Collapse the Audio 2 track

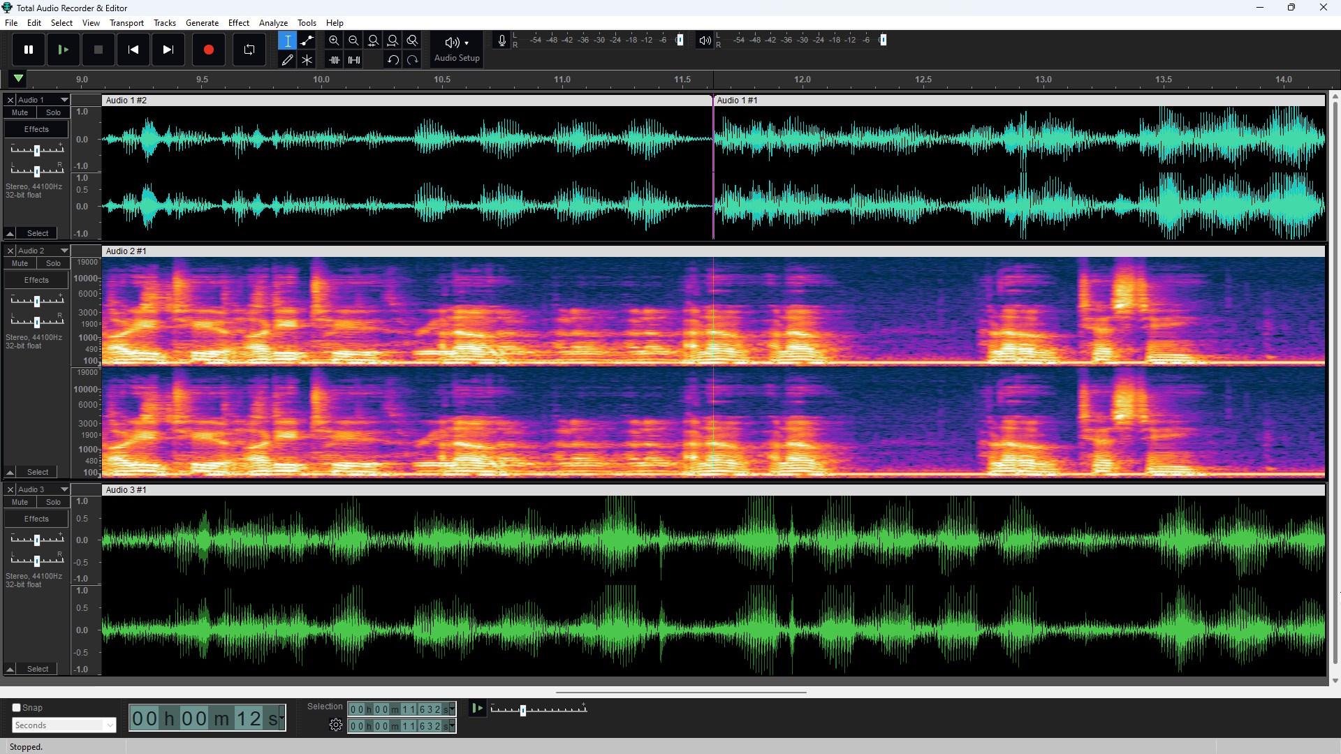[10, 471]
